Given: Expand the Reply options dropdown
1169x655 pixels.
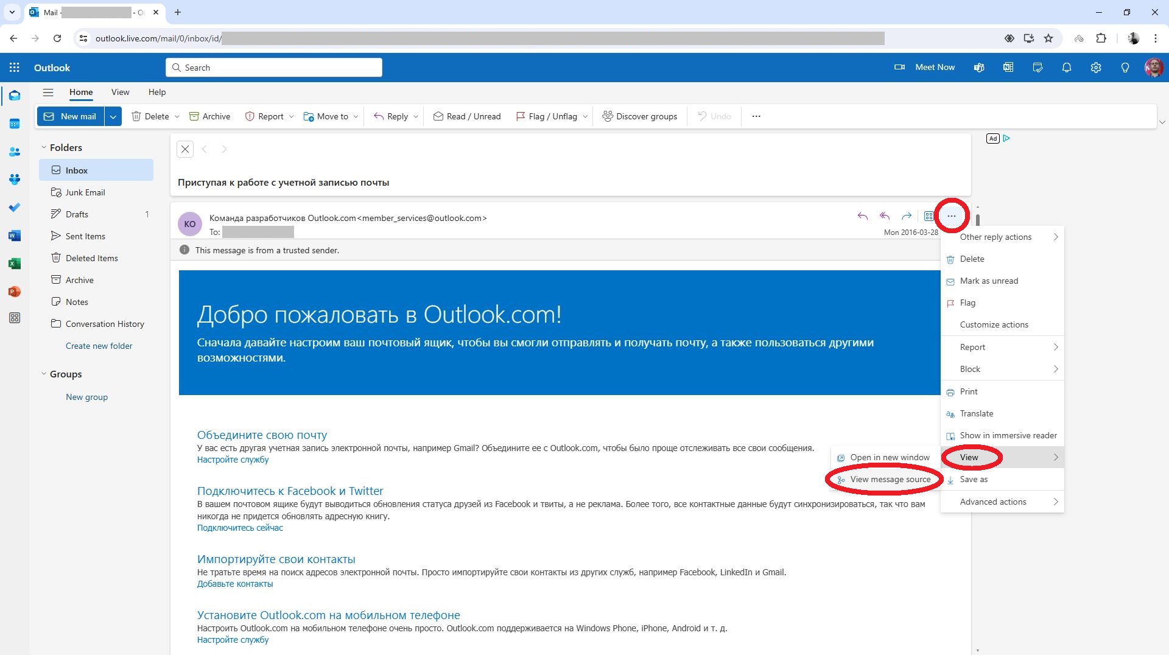Looking at the screenshot, I should pos(416,117).
